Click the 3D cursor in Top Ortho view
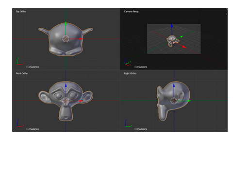The height and width of the screenshot is (175, 233). click(66, 39)
